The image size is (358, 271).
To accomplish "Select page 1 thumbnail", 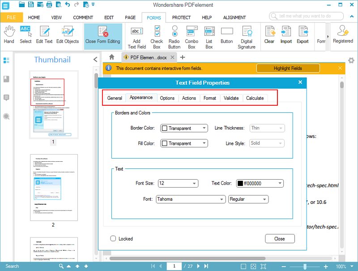I will click(54, 105).
